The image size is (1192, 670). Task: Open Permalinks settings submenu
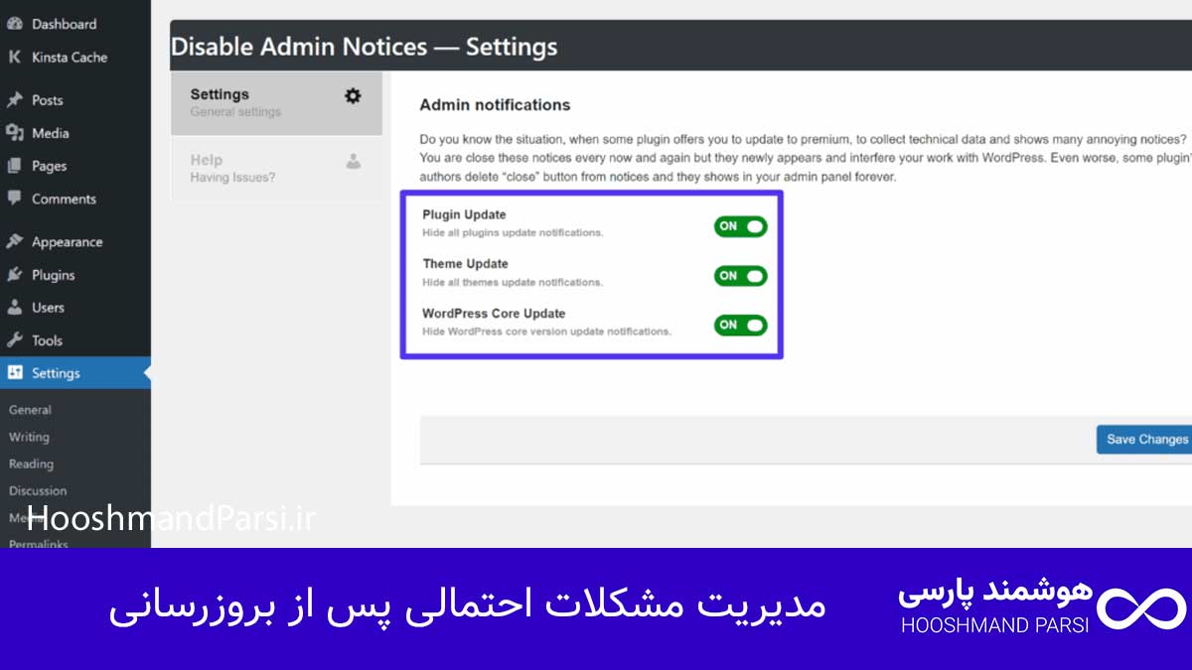point(38,545)
